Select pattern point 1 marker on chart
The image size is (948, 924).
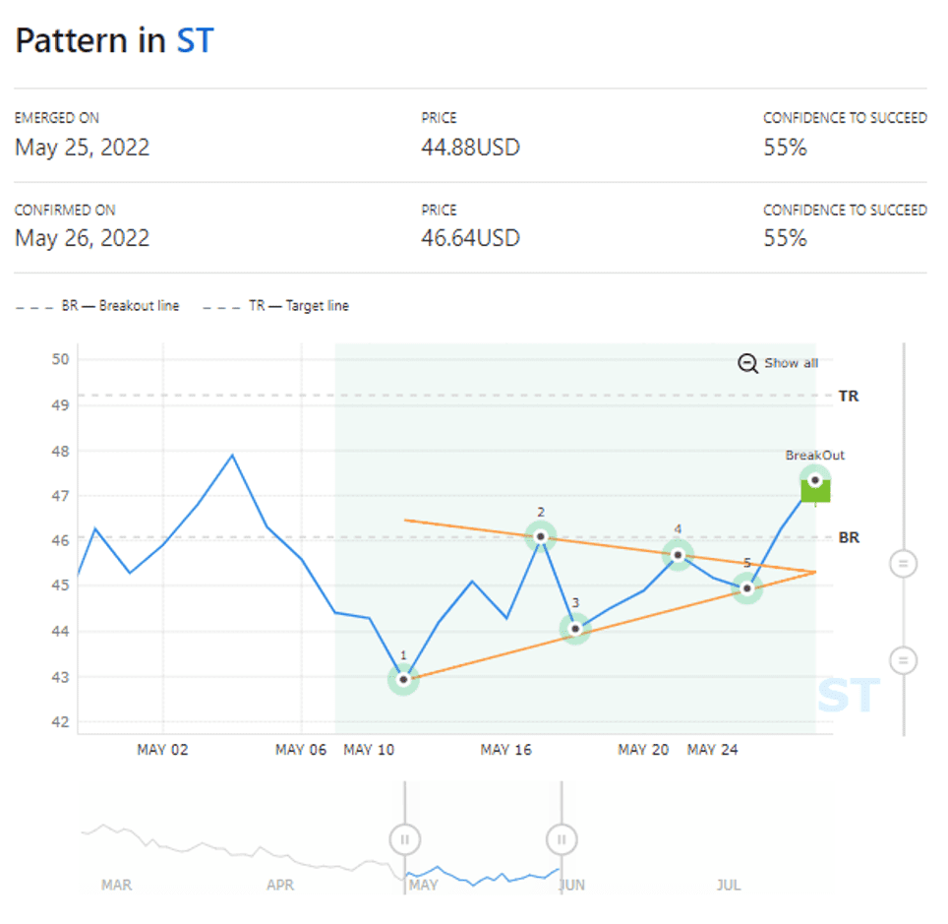[403, 679]
